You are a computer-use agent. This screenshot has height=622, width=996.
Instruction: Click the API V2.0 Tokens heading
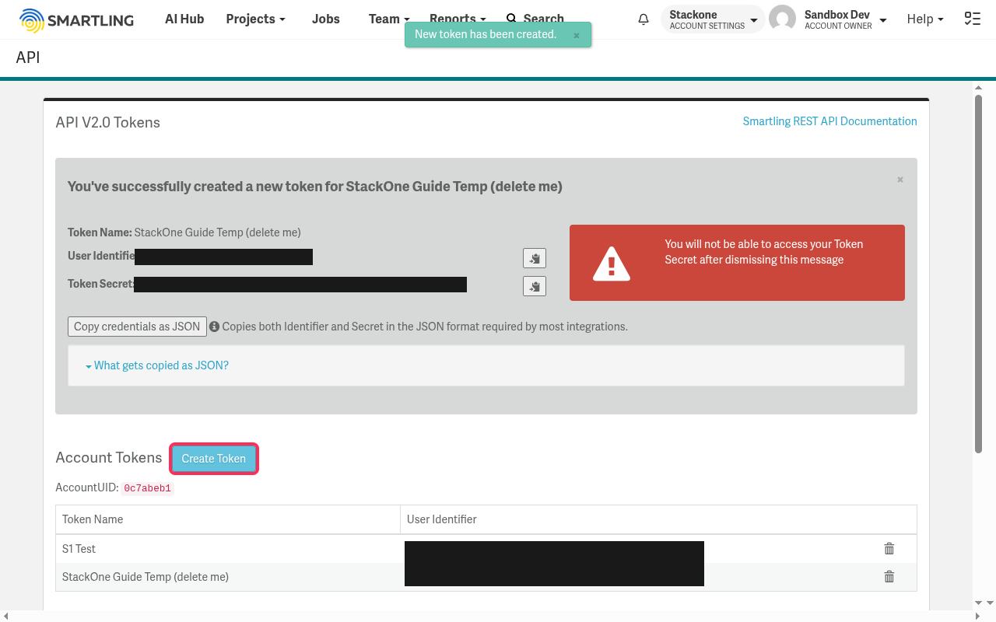click(108, 122)
